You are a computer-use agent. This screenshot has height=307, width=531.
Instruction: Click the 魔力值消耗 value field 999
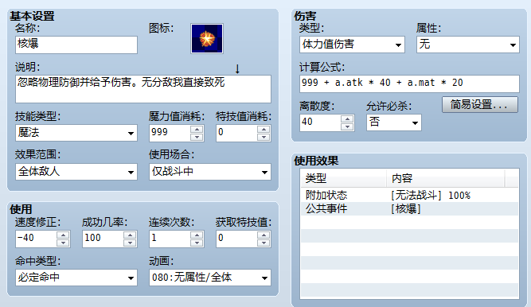pos(170,133)
